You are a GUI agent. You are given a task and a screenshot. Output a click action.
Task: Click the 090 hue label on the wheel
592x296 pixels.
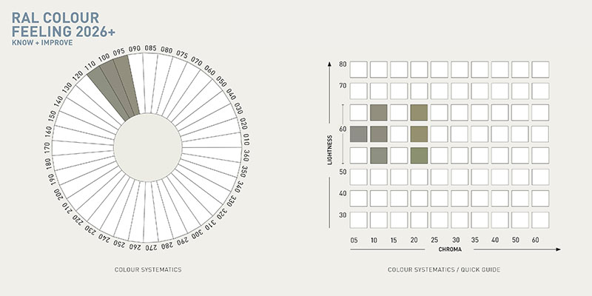click(135, 49)
